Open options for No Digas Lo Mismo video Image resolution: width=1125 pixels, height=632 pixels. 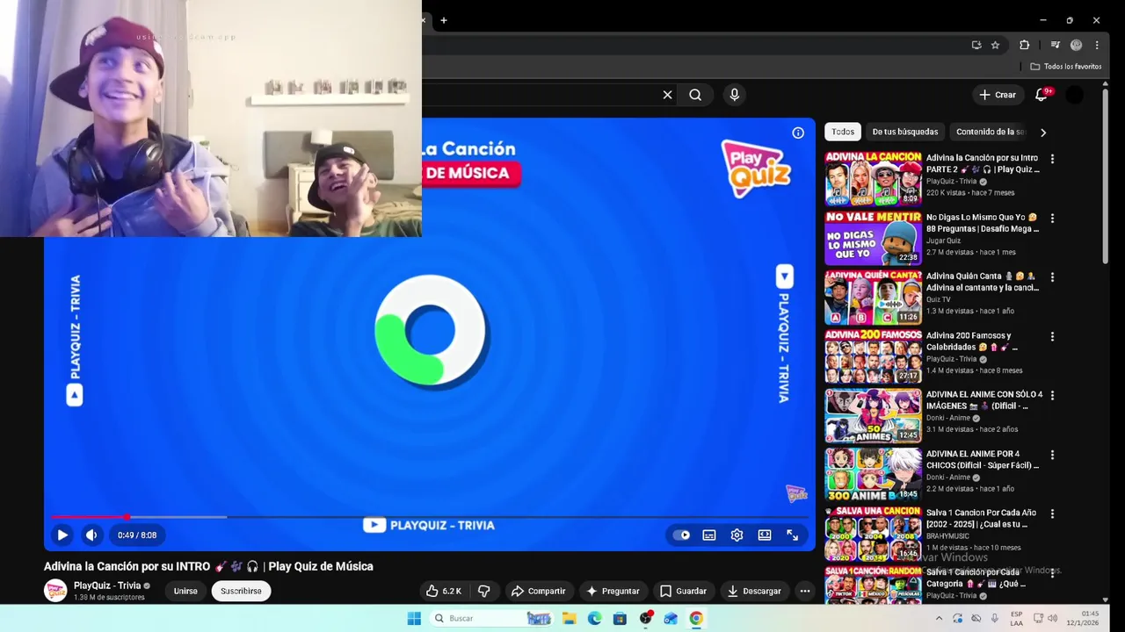pyautogui.click(x=1052, y=218)
